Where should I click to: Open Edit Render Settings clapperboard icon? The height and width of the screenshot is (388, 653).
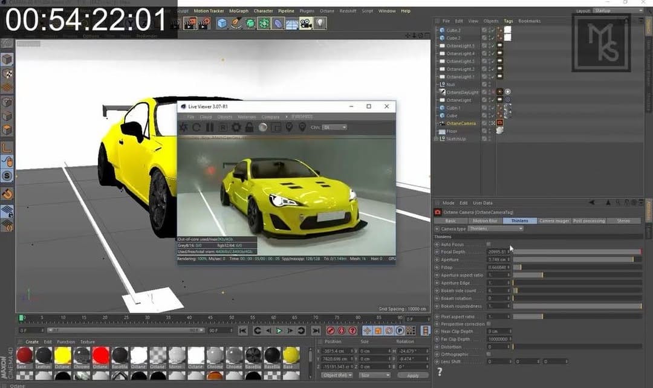(204, 24)
